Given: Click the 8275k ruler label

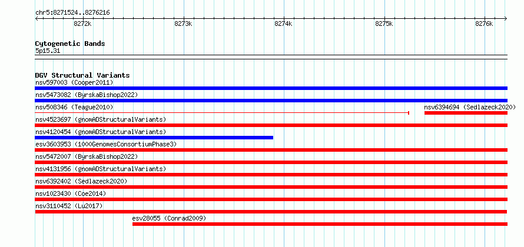Looking at the screenshot, I should tap(384, 24).
